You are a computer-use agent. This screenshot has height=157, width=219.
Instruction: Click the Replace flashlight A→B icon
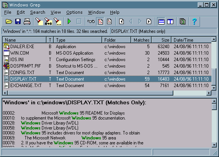(x=48, y=21)
